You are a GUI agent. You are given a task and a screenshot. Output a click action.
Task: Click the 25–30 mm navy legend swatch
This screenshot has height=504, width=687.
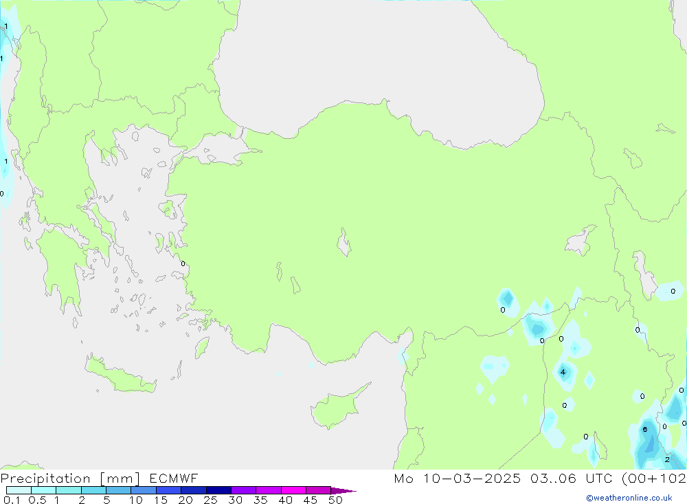click(218, 490)
